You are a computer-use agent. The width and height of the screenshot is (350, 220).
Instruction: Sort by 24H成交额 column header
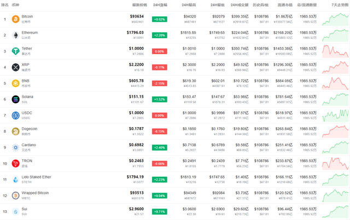click(x=240, y=5)
